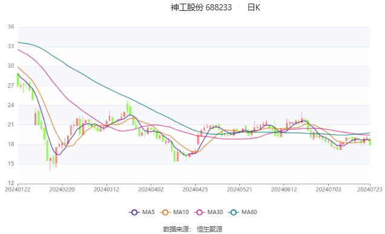The image size is (385, 234).
Task: Toggle the MA30 legend series
Action: click(x=209, y=212)
